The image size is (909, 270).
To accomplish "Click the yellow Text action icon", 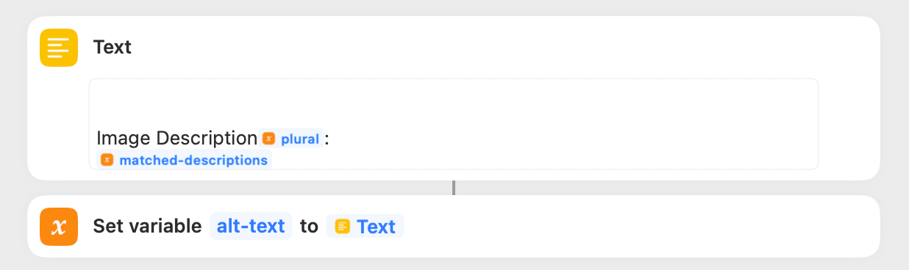I will (59, 48).
